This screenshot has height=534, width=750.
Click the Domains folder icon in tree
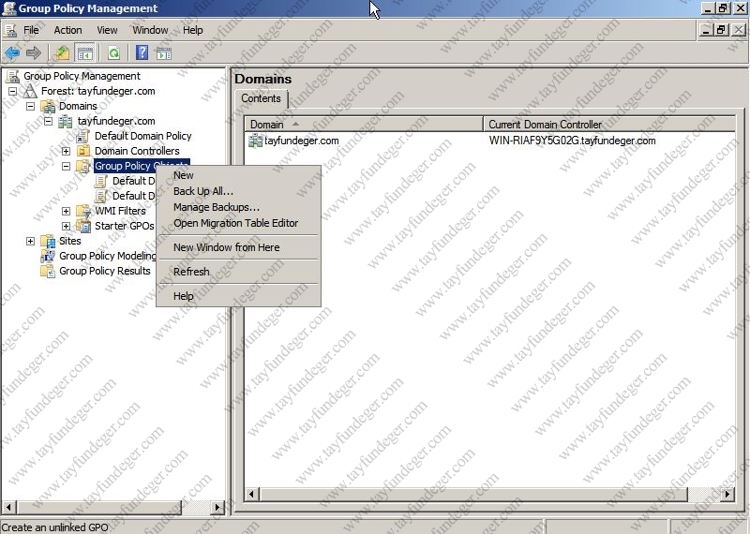coord(48,106)
